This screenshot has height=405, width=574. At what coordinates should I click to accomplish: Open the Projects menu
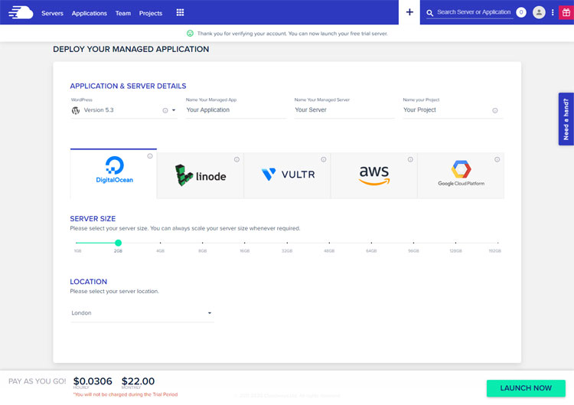pos(151,13)
